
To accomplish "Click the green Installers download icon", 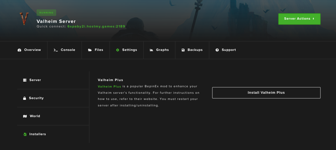I will coord(25,134).
